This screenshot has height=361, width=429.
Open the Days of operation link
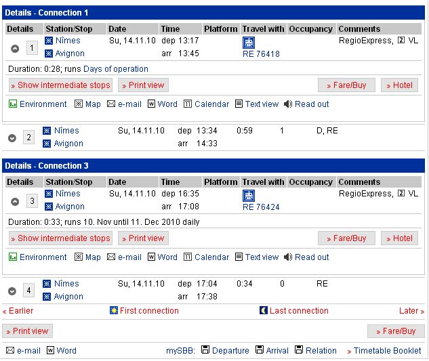pyautogui.click(x=116, y=69)
